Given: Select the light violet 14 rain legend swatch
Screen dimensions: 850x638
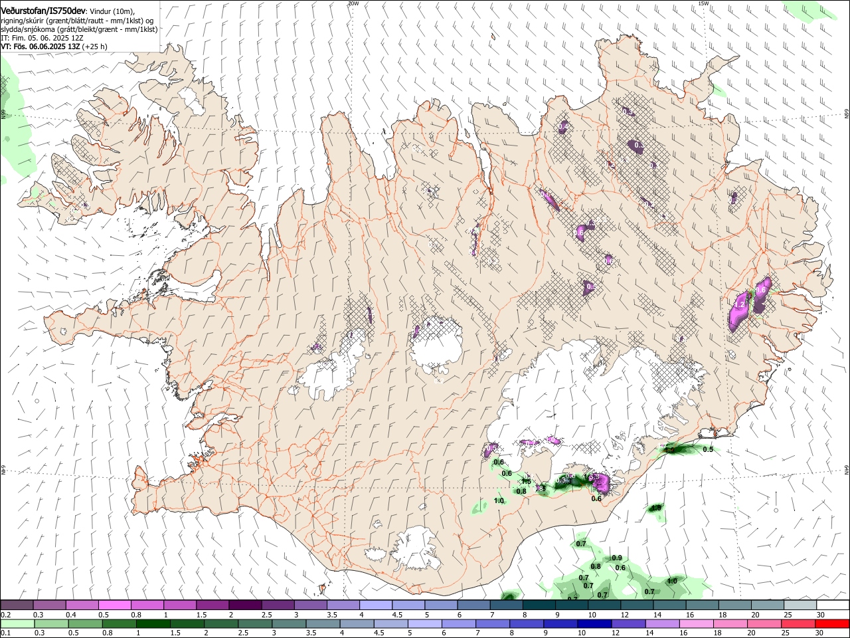Looking at the screenshot, I should (661, 623).
